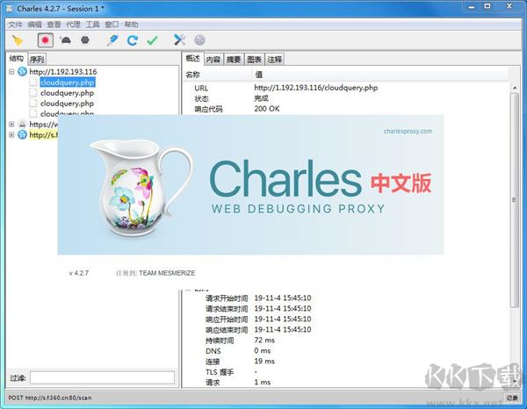
Task: Click the 名称 column header
Action: tap(218, 75)
